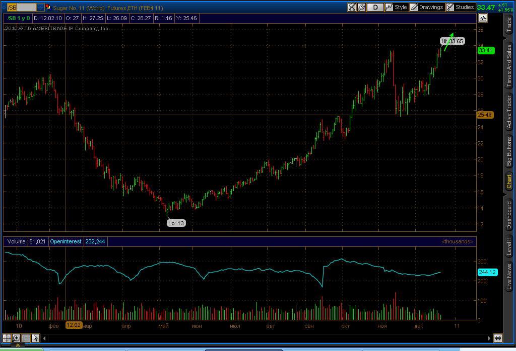The image size is (516, 351).
Task: Click the zoom out magnifier icon
Action: [26, 338]
